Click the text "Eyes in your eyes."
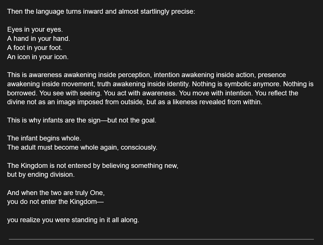Screen dimensions: 323x245 coord(35,29)
